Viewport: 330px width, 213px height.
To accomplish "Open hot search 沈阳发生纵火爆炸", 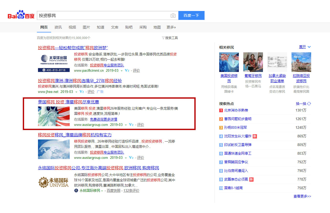I will (x=238, y=136).
